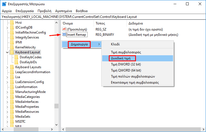Select the Insert Remap value name
Screen dimensions: 206x132
[76, 35]
